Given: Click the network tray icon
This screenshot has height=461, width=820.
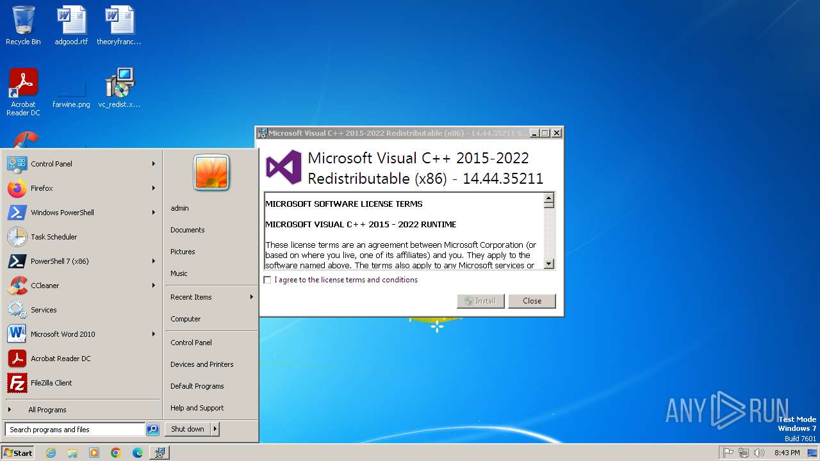Looking at the screenshot, I should click(x=744, y=453).
